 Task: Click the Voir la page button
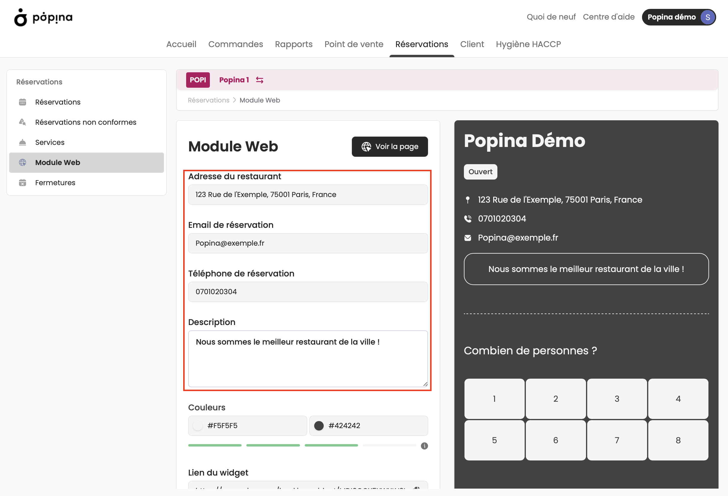tap(390, 147)
